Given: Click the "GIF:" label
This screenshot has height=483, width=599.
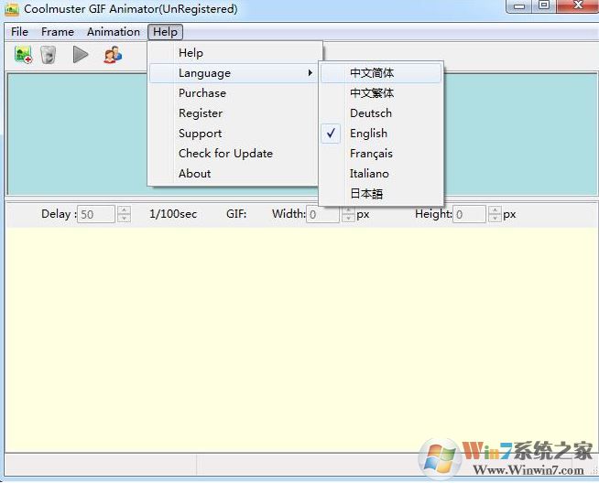Looking at the screenshot, I should point(236,214).
